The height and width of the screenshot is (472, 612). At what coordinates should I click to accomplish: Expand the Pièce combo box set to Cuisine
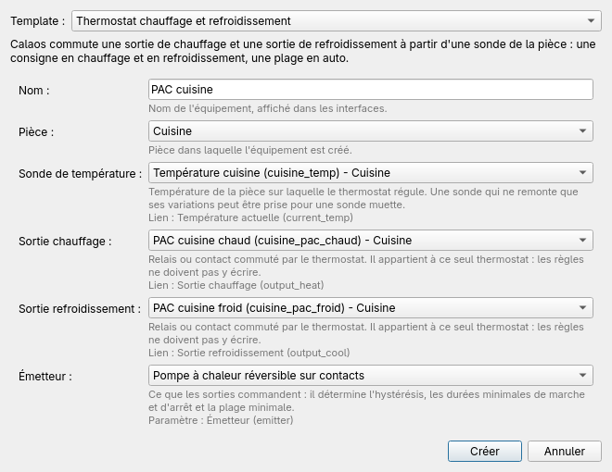[x=370, y=131]
